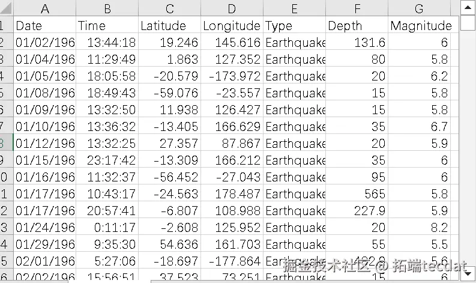Select column D header
476x283 pixels.
(232, 8)
